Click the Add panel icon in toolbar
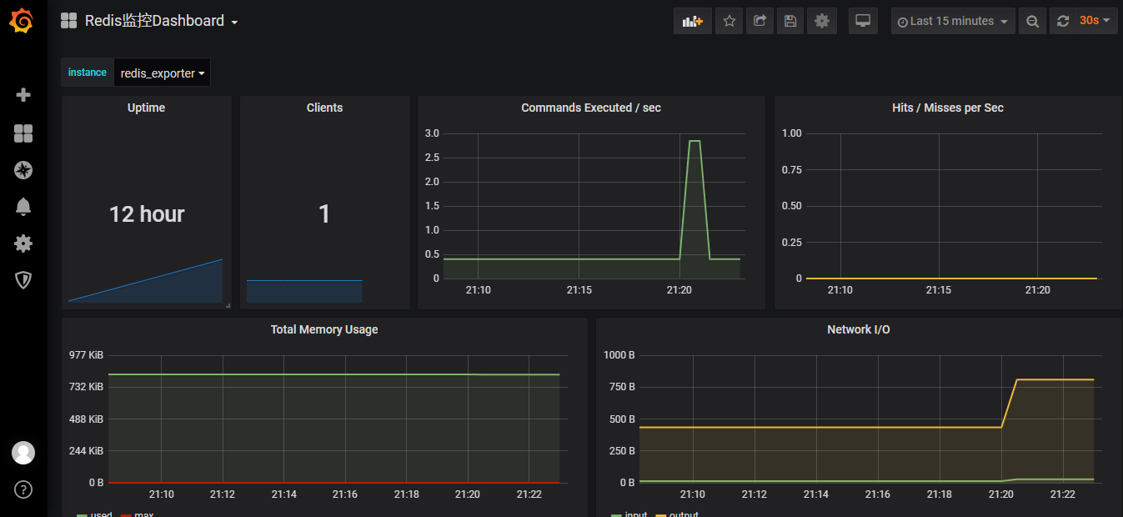The height and width of the screenshot is (517, 1123). pos(692,21)
